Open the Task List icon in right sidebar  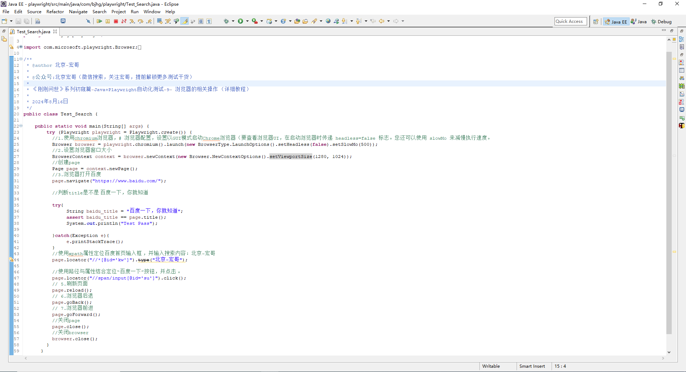(x=682, y=47)
